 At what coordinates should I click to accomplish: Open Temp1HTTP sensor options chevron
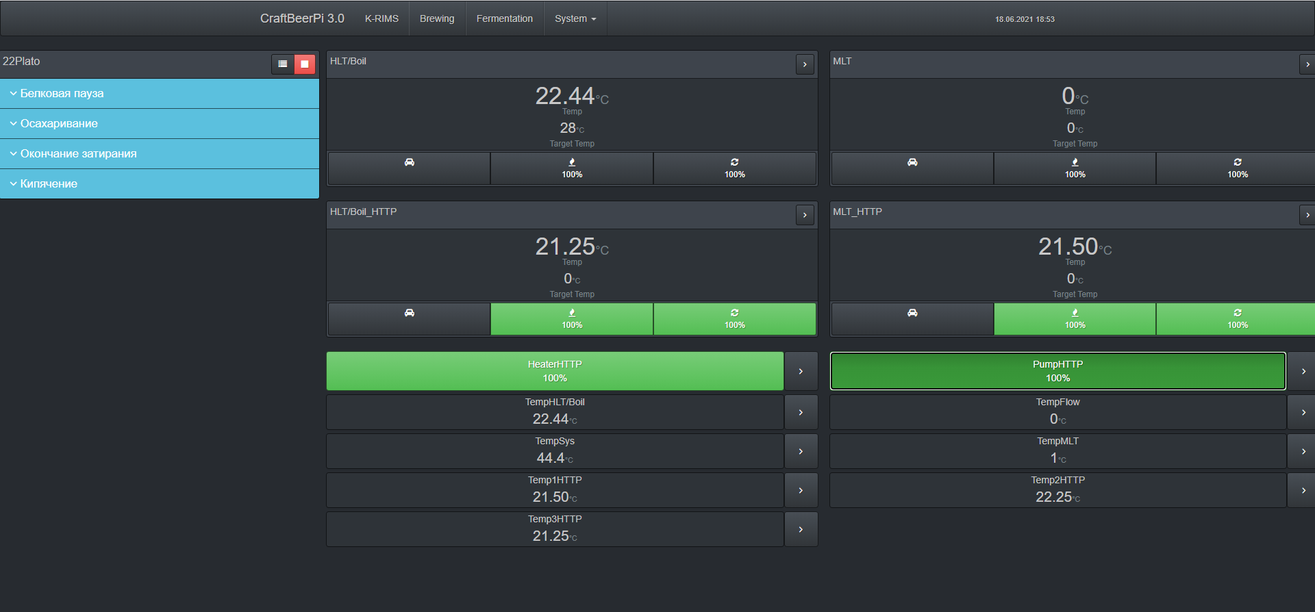click(x=801, y=490)
